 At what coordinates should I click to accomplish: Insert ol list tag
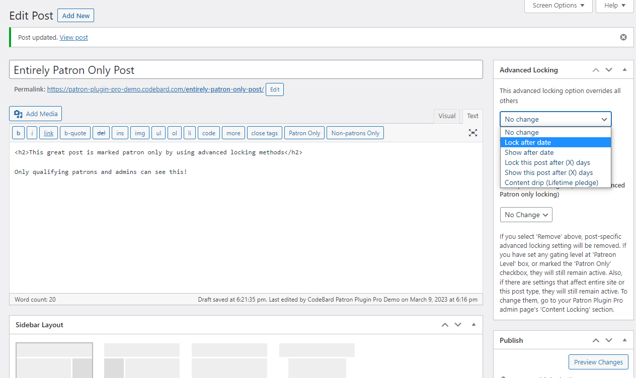[x=175, y=133]
